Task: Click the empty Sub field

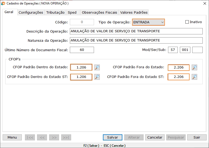Action: click(197, 50)
